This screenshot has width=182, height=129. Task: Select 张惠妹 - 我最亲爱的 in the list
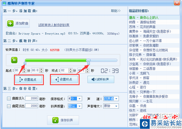coord(154,36)
